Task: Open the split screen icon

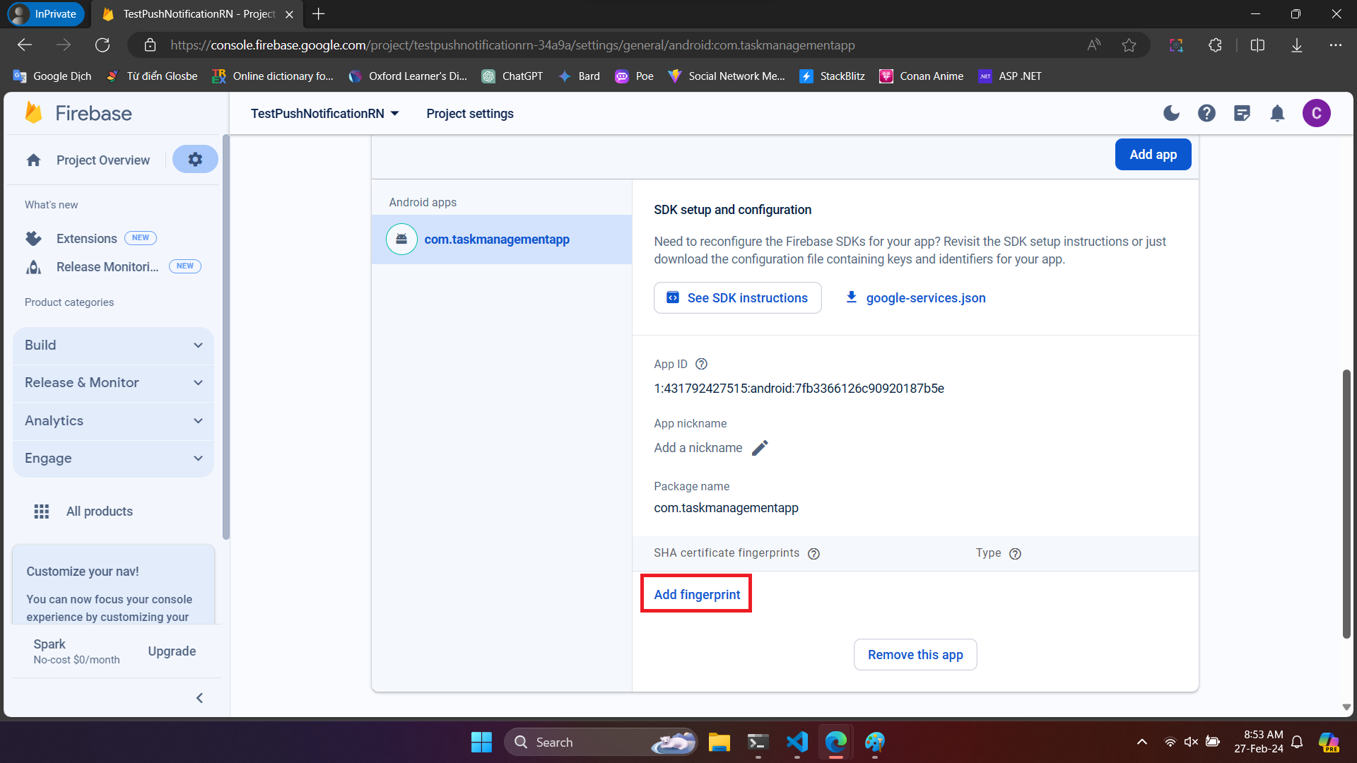Action: click(1257, 45)
